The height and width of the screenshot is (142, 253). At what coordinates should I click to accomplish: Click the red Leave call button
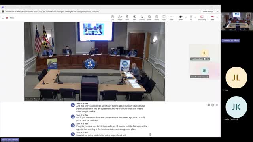212,17
